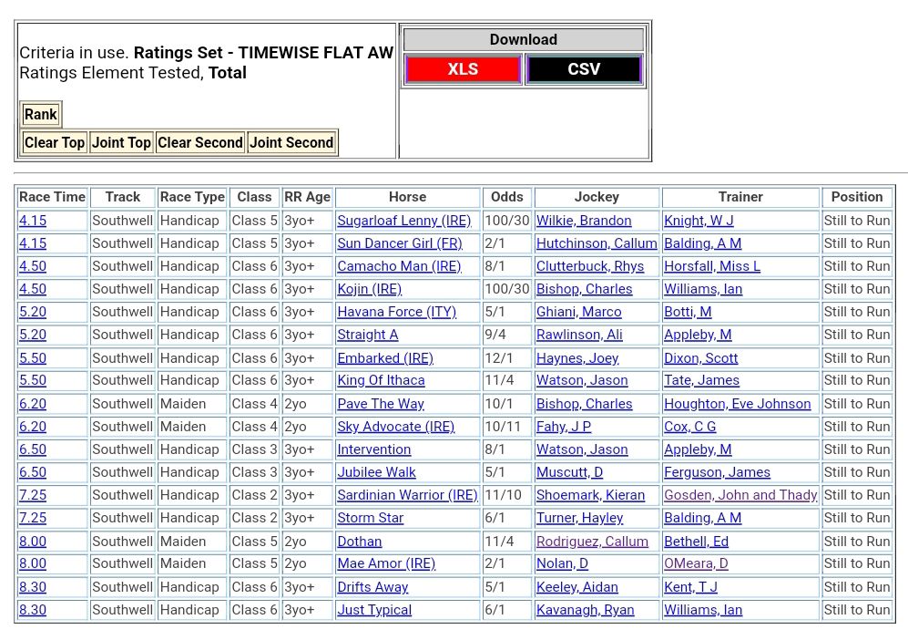Select the Clear Second filter
This screenshot has height=640, width=908.
click(x=200, y=142)
